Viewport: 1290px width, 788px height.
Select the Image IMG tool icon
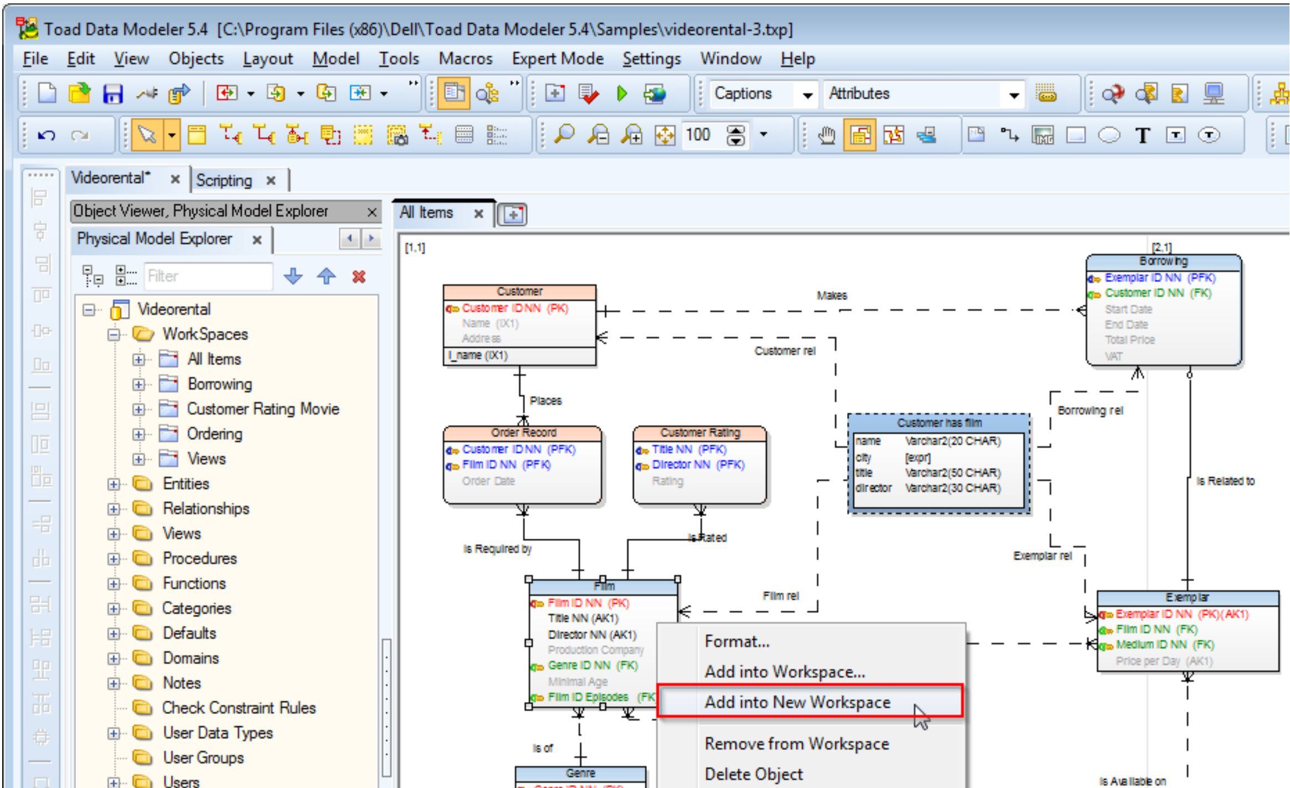pyautogui.click(x=1042, y=135)
